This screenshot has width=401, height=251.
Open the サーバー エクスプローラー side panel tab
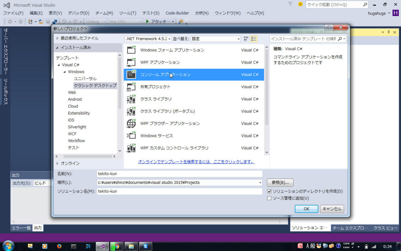(5, 51)
